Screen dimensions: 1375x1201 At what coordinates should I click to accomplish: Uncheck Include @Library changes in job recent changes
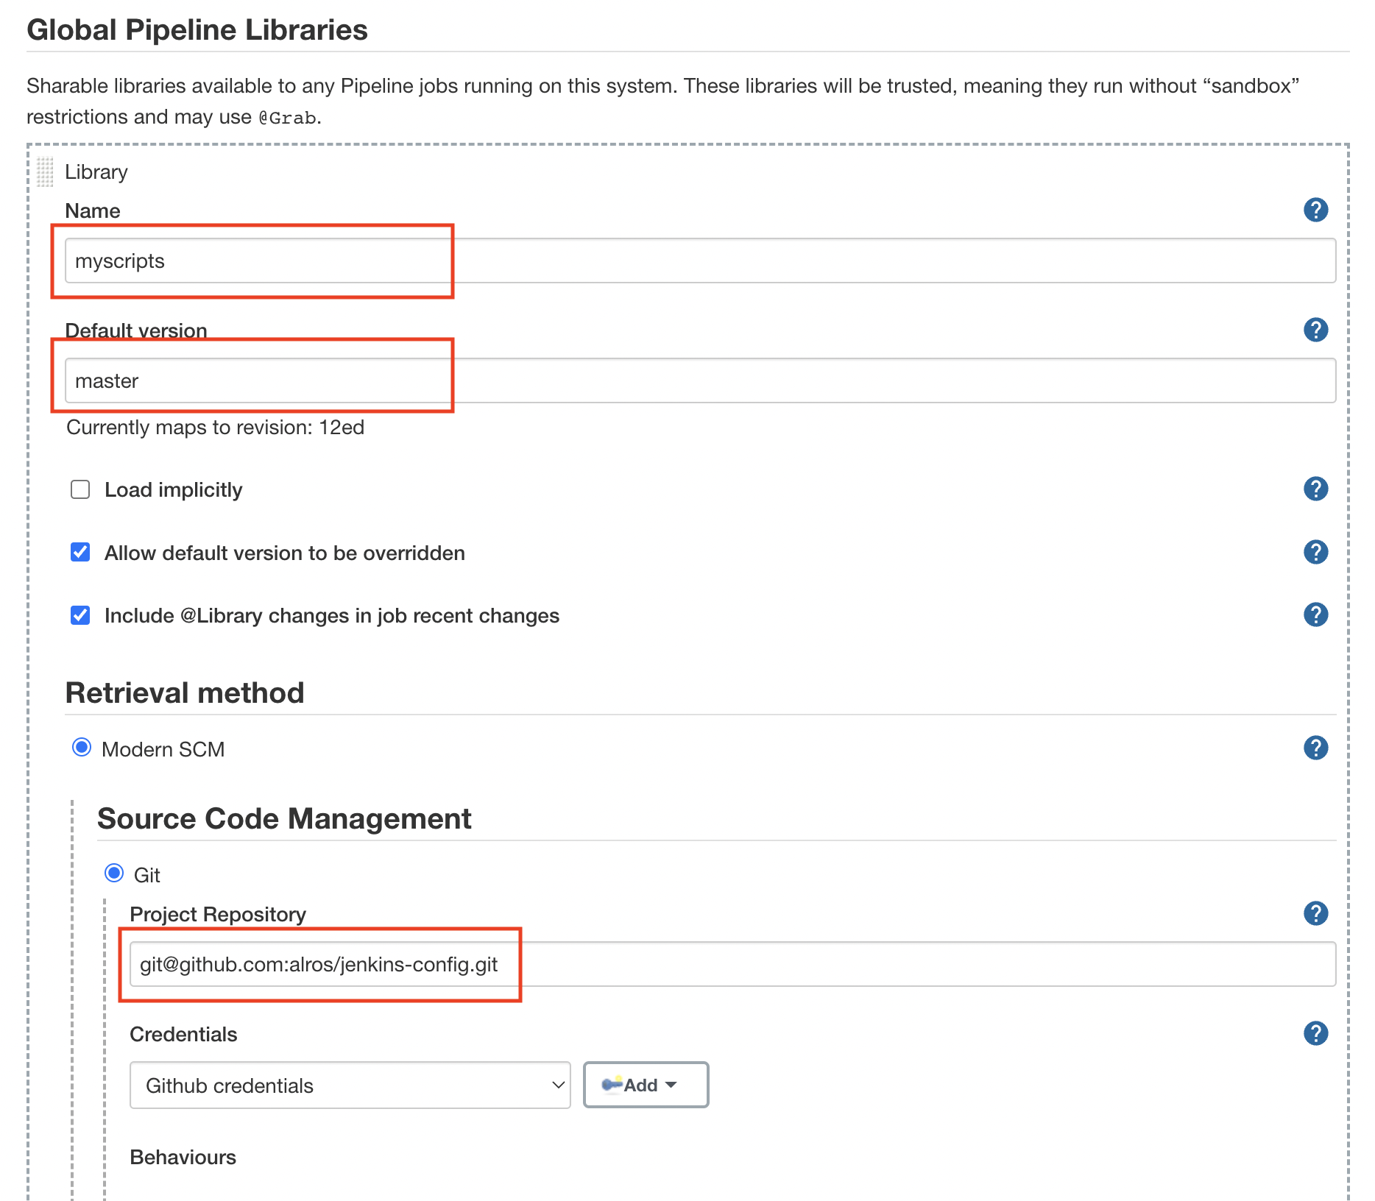(80, 615)
